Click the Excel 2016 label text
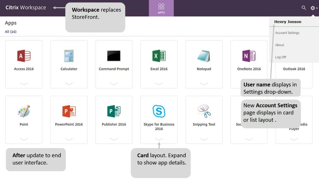Screen dimensions: 319x179 point(159,69)
